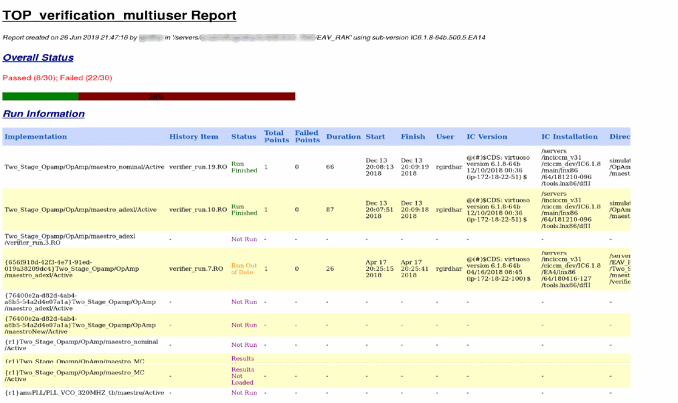This screenshot has height=403, width=678.
Task: Select {76400e2a maestroNew/Active implementation
Action: click(x=80, y=325)
